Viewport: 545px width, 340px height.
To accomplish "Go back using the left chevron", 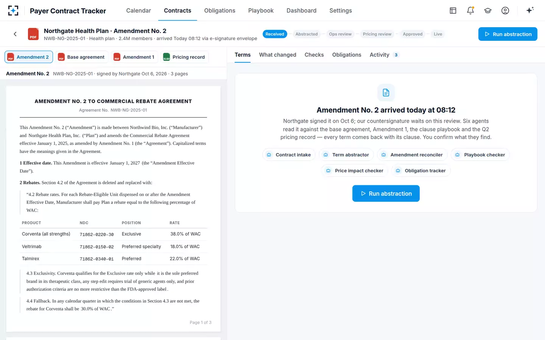I will click(x=15, y=34).
